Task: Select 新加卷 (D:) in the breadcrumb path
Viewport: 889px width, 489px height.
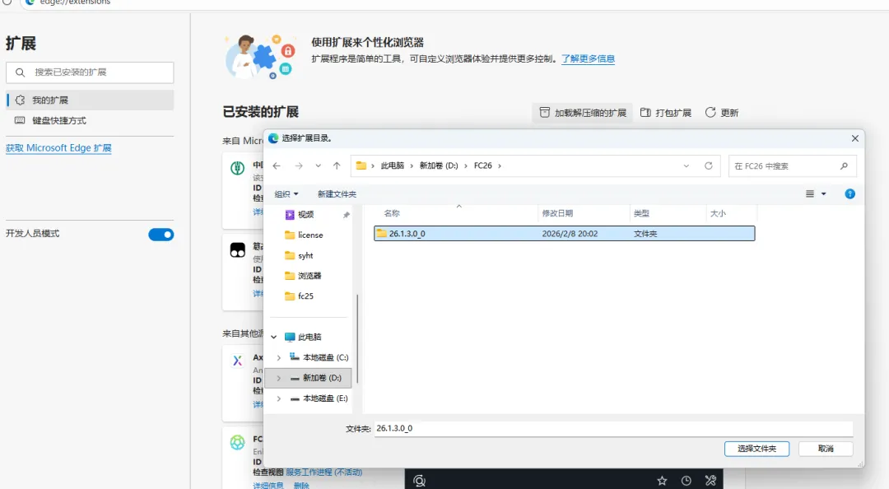Action: (438, 165)
